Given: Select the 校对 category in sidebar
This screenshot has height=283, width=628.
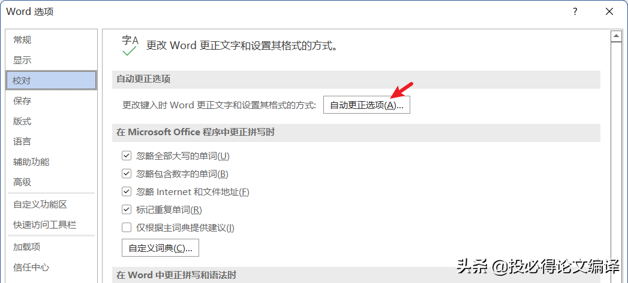Looking at the screenshot, I should click(51, 81).
